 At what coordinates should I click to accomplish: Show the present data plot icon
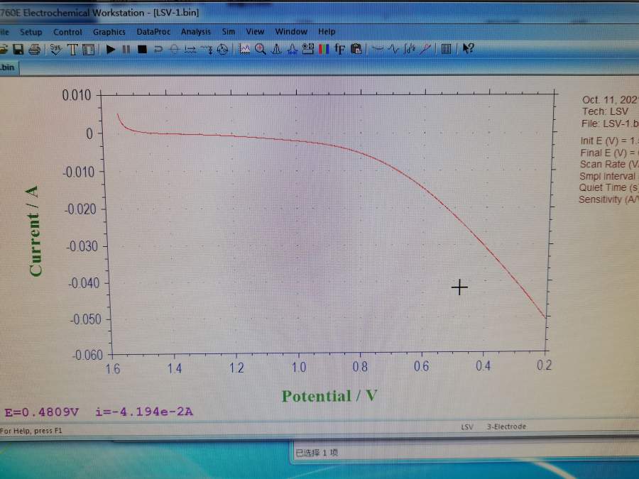click(244, 49)
